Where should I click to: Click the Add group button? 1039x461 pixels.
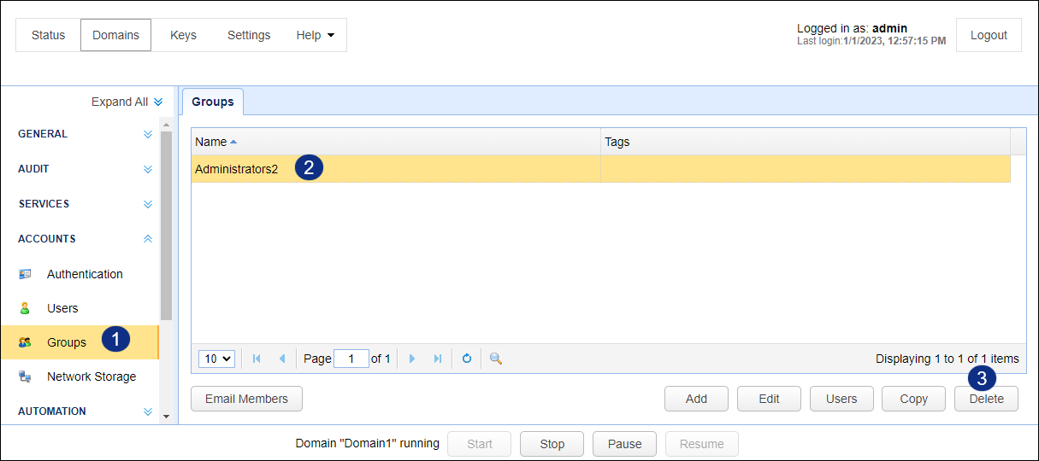pos(697,399)
